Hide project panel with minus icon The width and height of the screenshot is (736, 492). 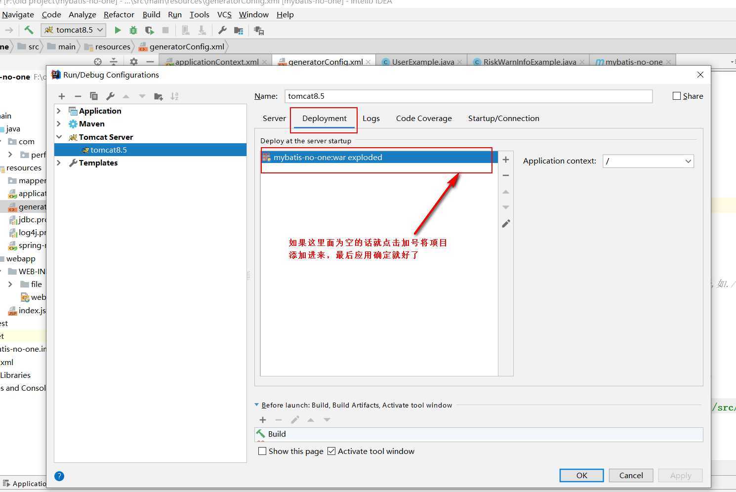click(x=150, y=62)
